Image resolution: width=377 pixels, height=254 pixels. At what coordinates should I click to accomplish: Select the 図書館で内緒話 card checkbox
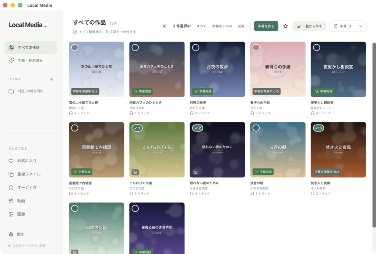pos(75,128)
